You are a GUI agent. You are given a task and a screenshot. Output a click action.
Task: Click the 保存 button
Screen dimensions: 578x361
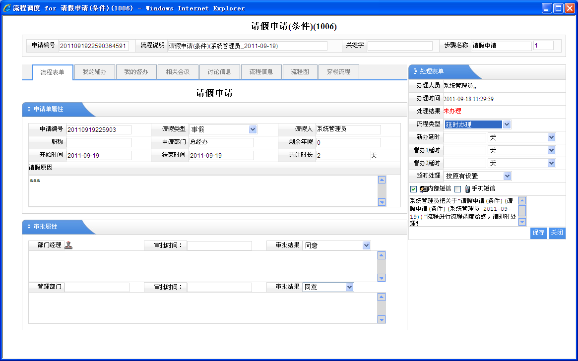click(x=538, y=233)
